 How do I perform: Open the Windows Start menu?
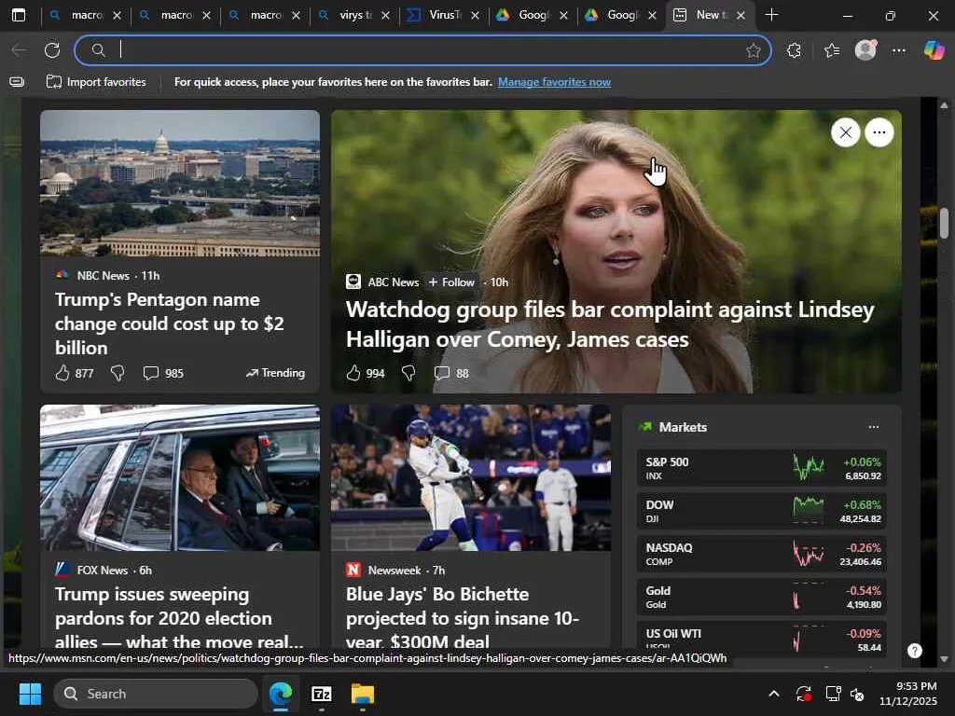[30, 694]
